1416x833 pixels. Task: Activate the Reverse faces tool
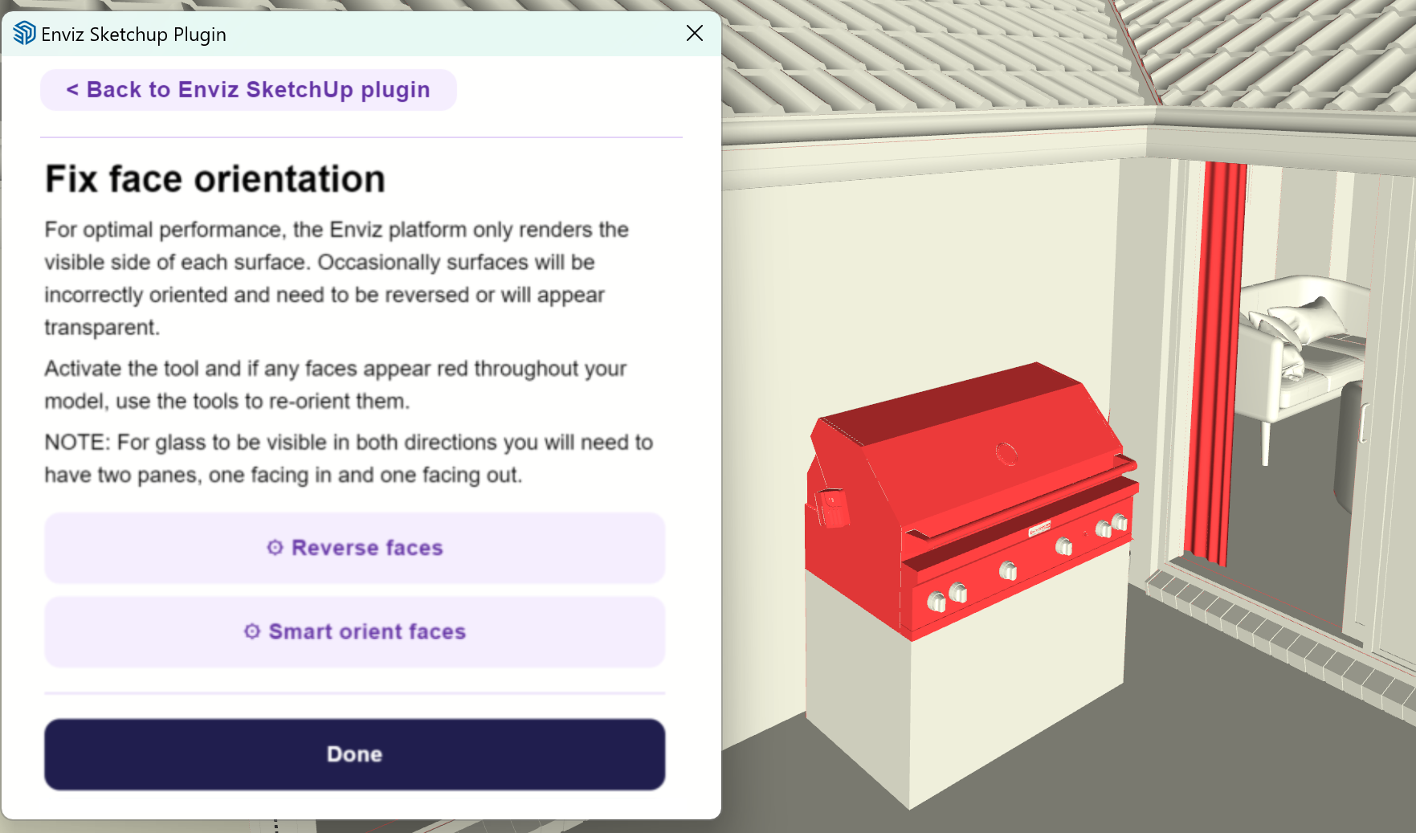pos(354,548)
